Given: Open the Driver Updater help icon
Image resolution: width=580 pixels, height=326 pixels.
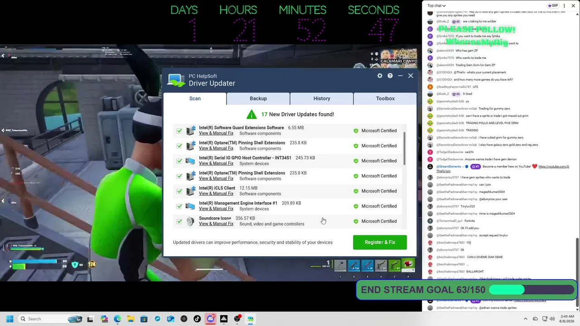Looking at the screenshot, I should coord(390,76).
